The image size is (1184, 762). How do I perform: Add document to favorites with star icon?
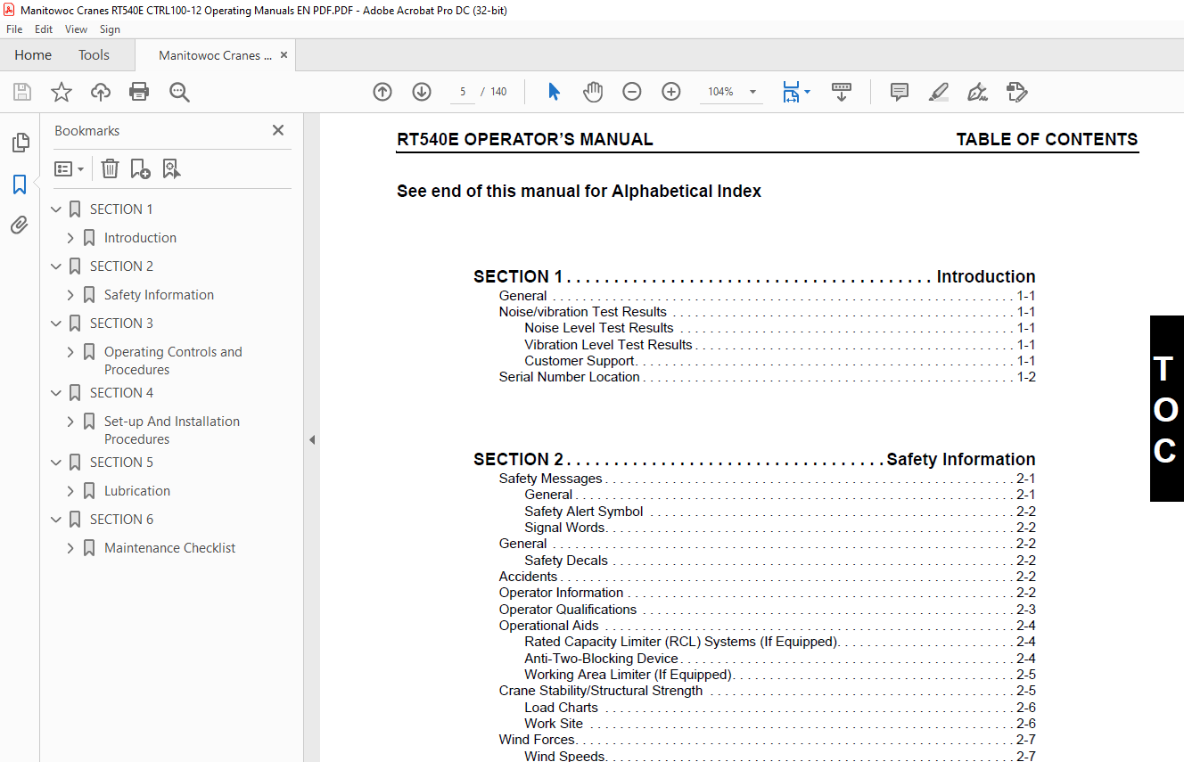pyautogui.click(x=62, y=92)
